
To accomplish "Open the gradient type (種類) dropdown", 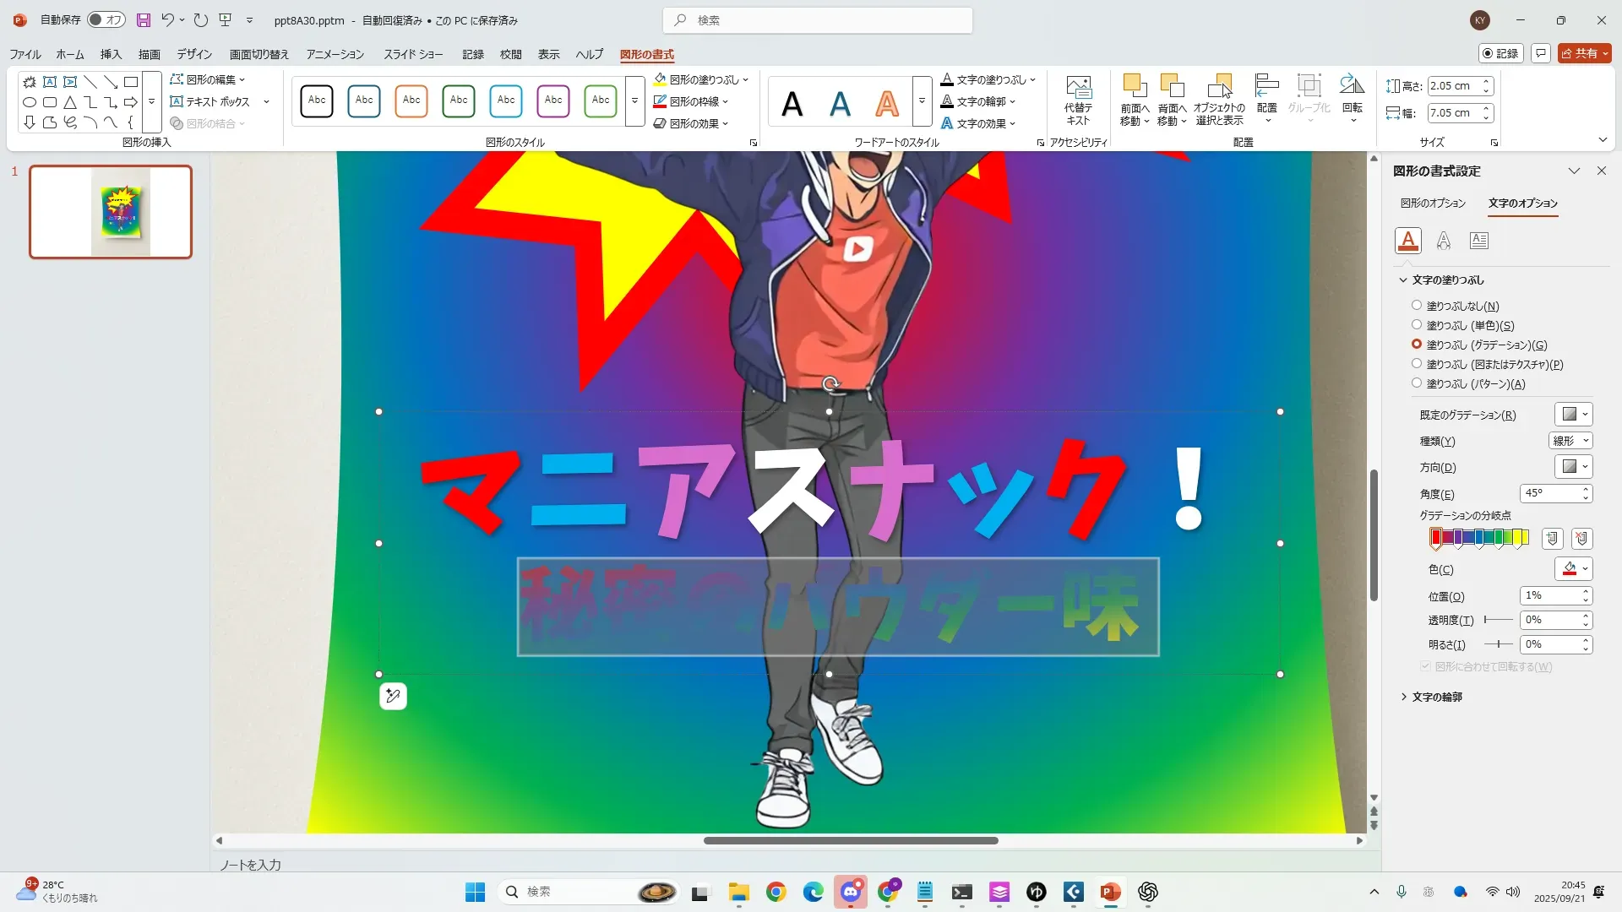I will (1571, 441).
